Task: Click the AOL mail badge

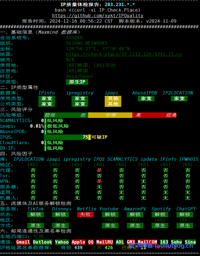Action: coord(120,242)
